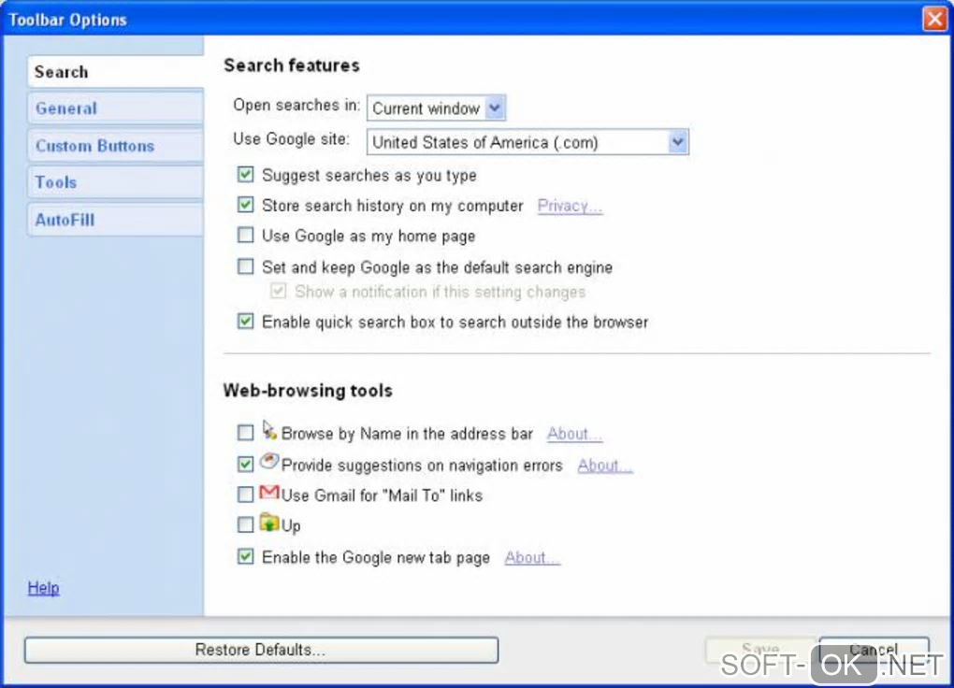Open About link for Google new tab page
This screenshot has height=688, width=954.
pyautogui.click(x=532, y=558)
